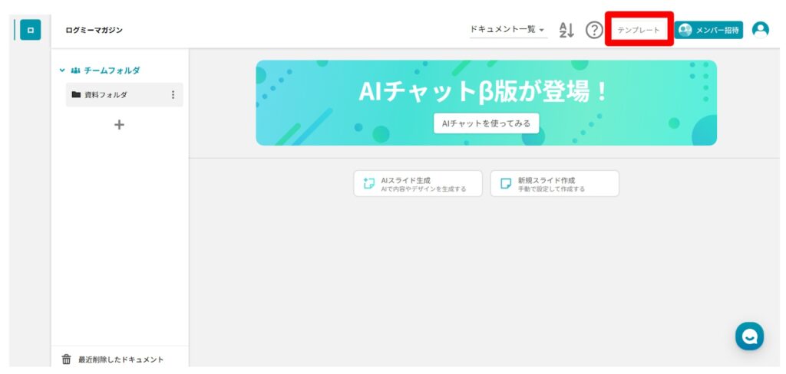
Task: Start AIスライド生成
Action: [x=418, y=184]
